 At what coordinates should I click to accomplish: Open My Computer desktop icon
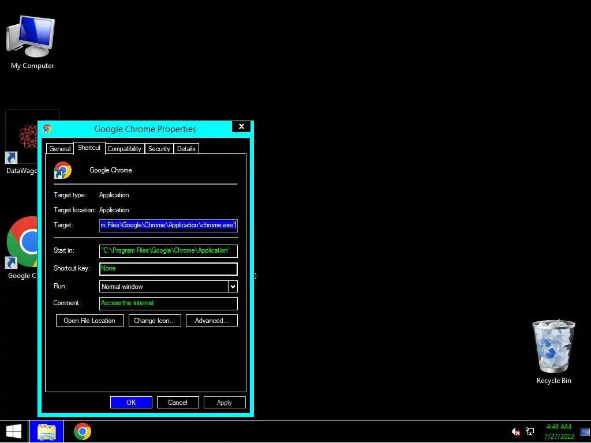(x=31, y=42)
